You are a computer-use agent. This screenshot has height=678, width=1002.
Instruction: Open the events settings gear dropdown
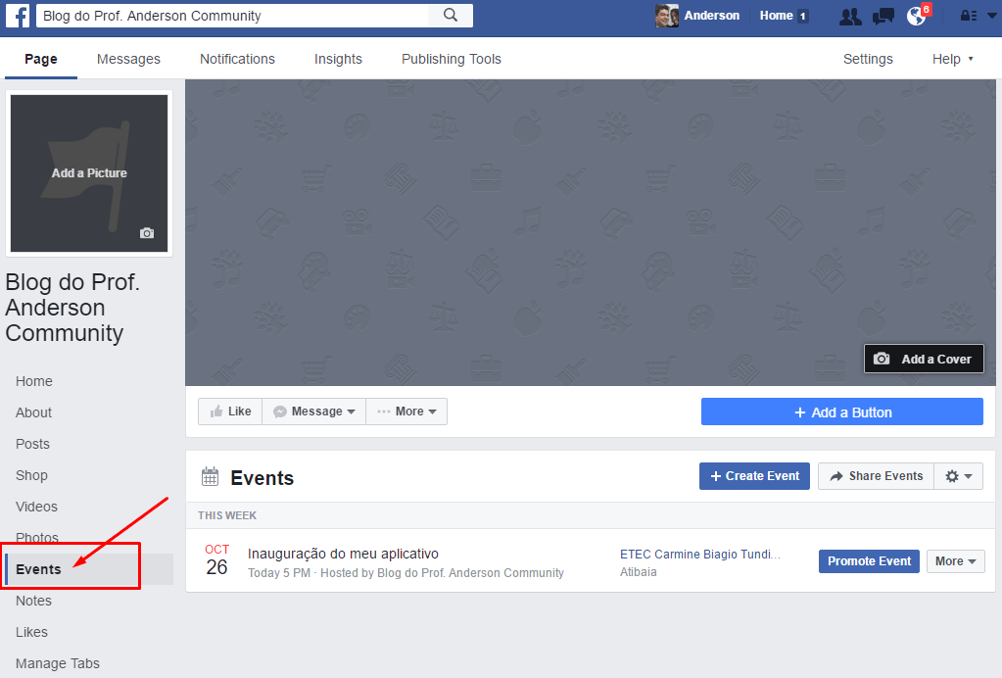click(x=959, y=476)
